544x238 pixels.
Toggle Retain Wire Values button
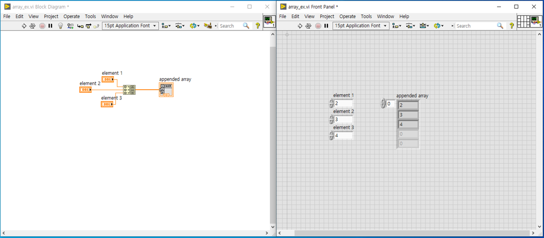[70, 26]
